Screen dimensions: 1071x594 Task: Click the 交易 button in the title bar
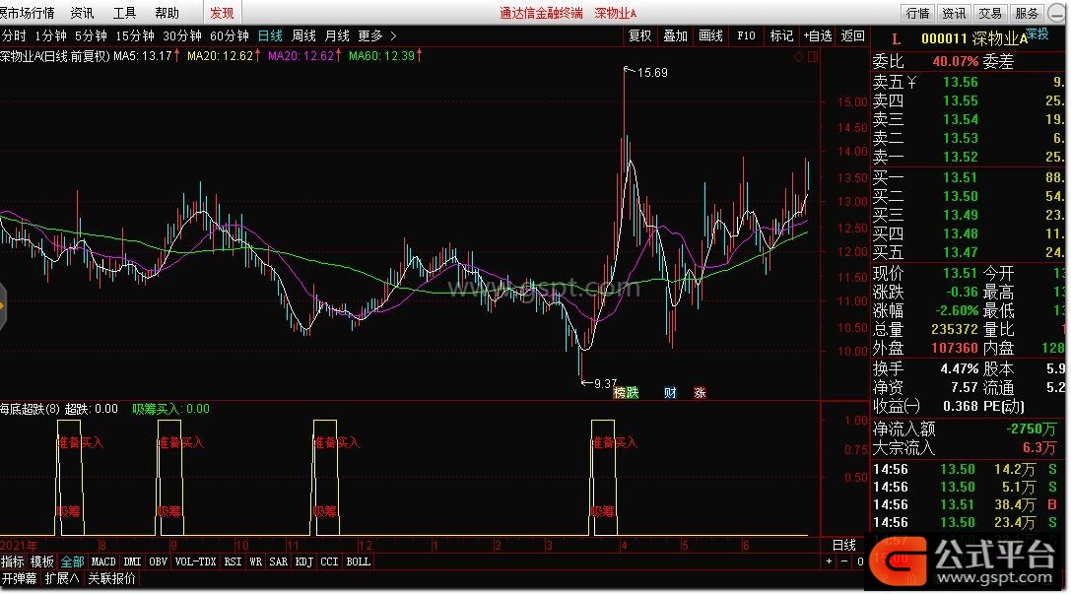pyautogui.click(x=990, y=13)
